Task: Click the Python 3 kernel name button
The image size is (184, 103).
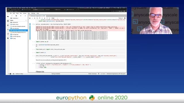Action: click(x=121, y=18)
